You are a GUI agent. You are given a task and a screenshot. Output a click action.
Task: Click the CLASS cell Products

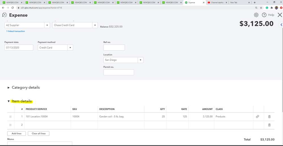click(234, 116)
